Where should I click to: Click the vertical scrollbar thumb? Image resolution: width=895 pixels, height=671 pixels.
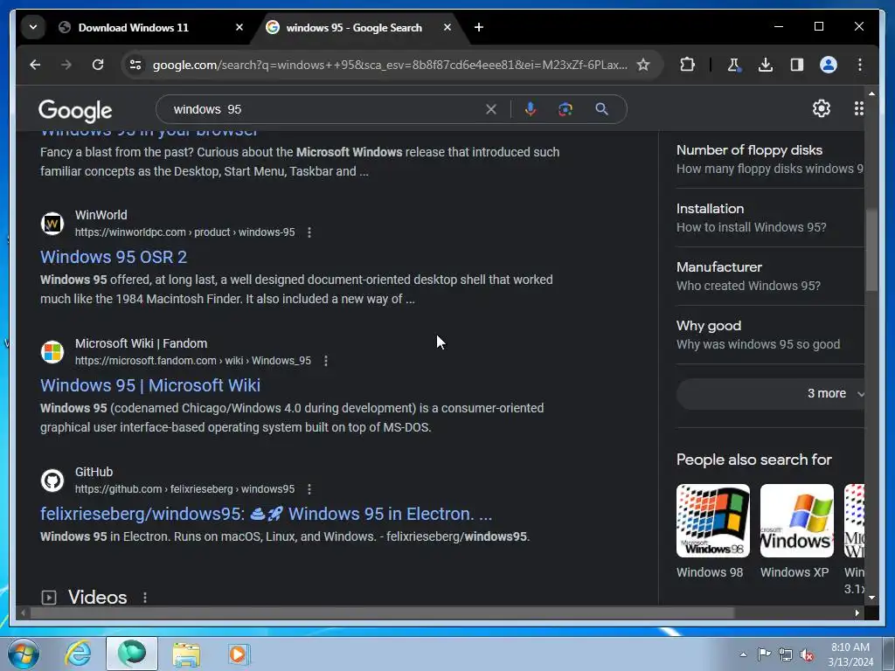[x=871, y=250]
